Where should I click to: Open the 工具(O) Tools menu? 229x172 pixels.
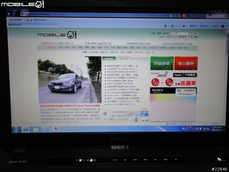click(215, 26)
